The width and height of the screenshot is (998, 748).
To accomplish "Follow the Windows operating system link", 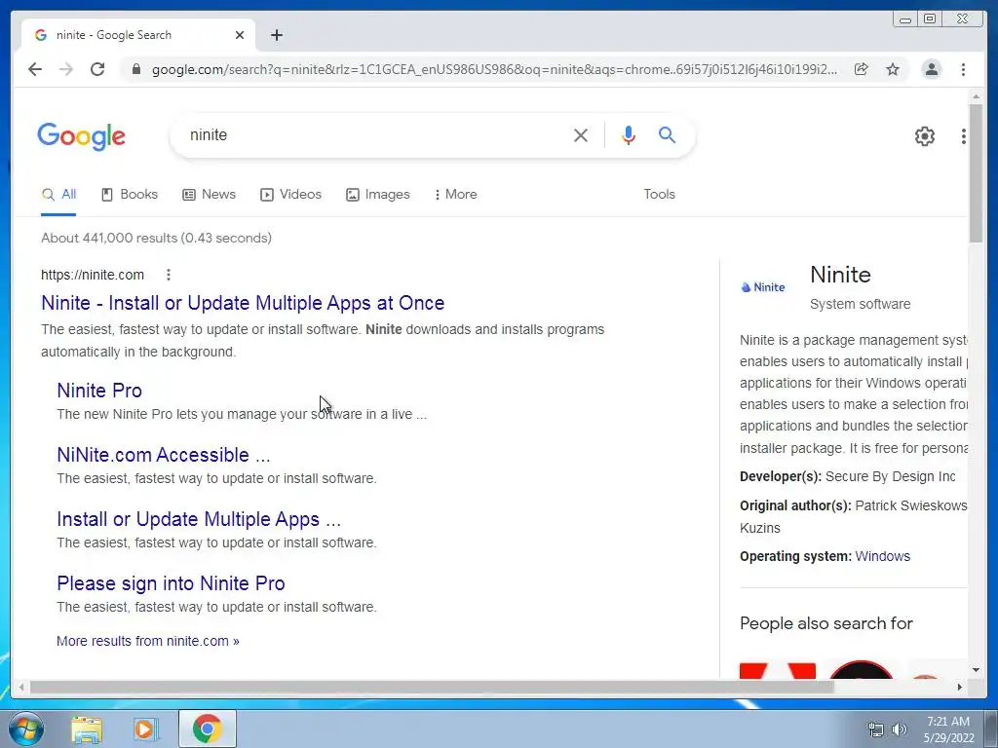I will click(882, 556).
